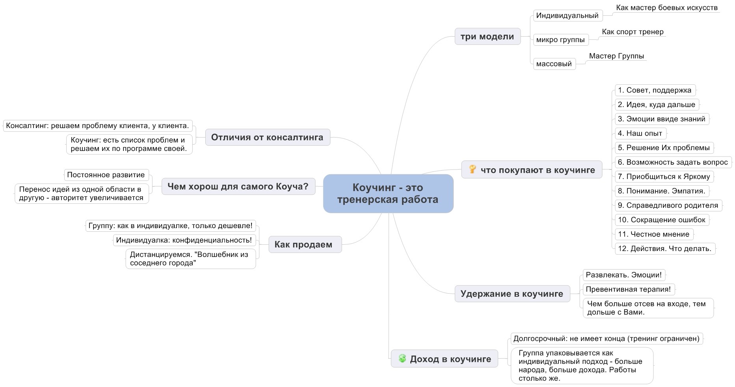Screen dimensions: 735x387
Task: Click the 'Чем больше отсев на входе' subtopic
Action: pyautogui.click(x=648, y=308)
